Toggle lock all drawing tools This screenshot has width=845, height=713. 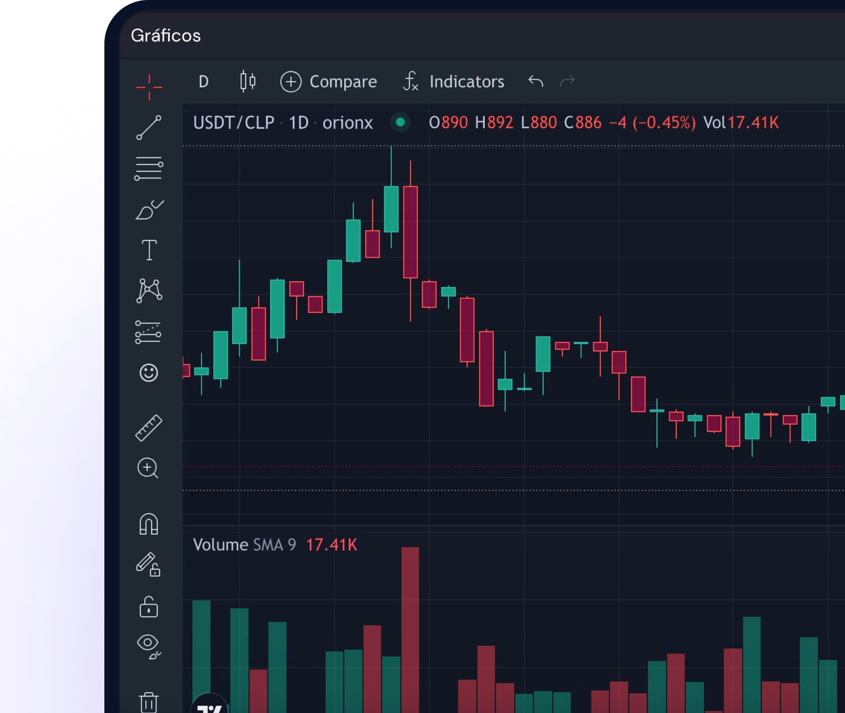pos(149,608)
